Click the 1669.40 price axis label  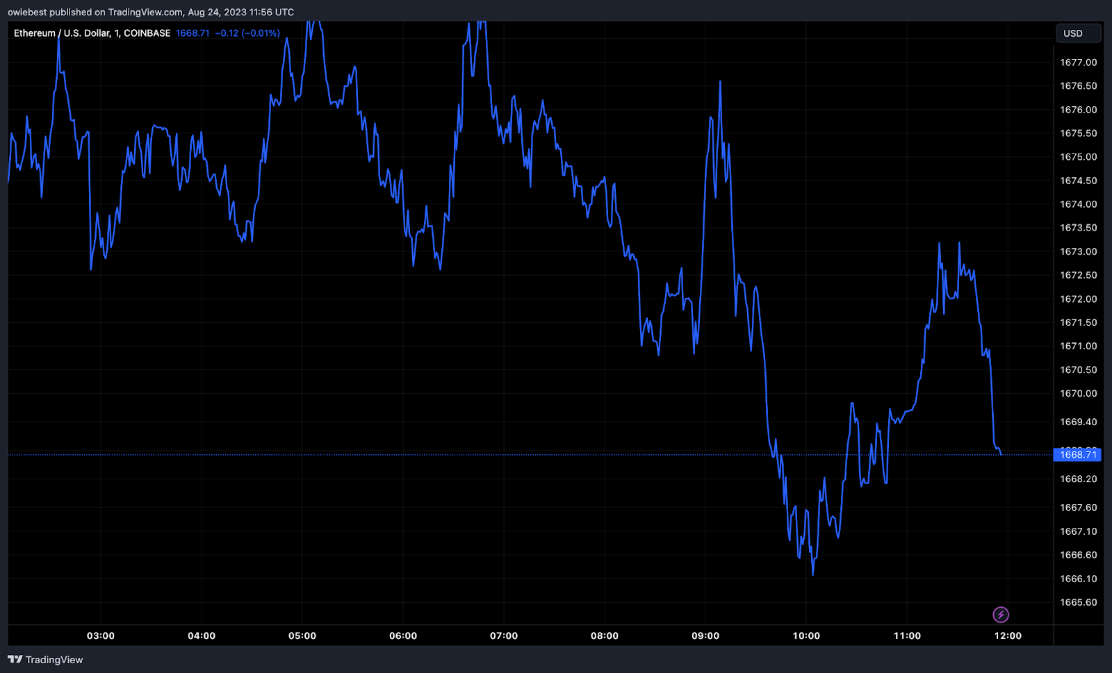pos(1079,422)
